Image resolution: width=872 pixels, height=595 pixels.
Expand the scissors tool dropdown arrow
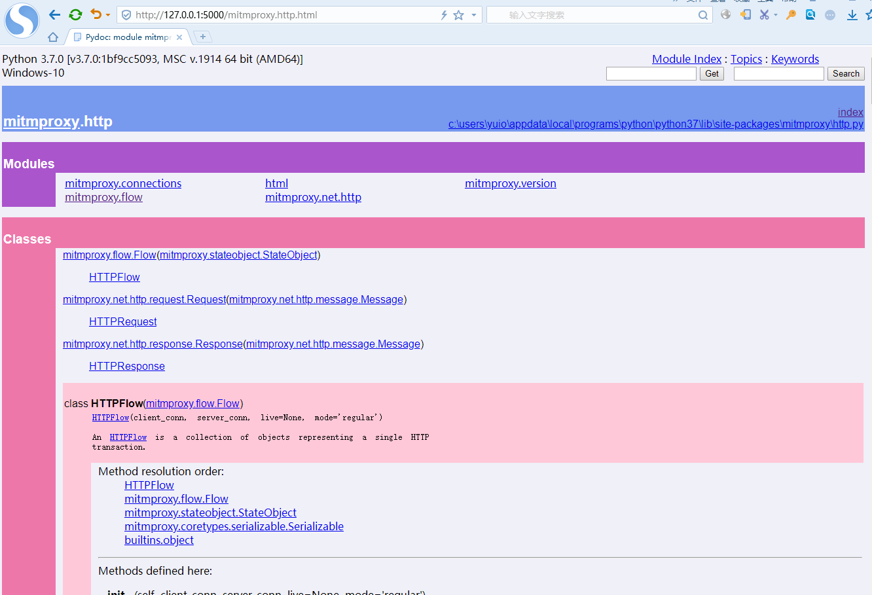click(x=776, y=15)
